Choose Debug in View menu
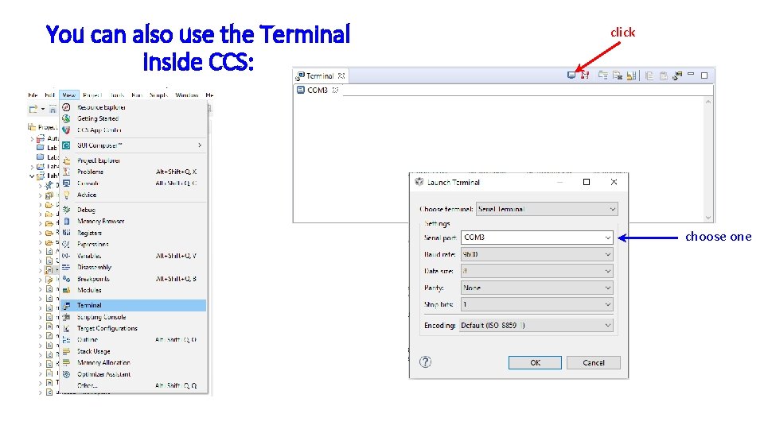 134,210
